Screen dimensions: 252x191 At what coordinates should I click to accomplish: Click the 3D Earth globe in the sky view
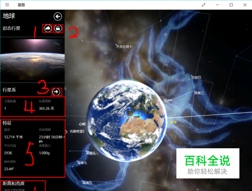pos(127,121)
